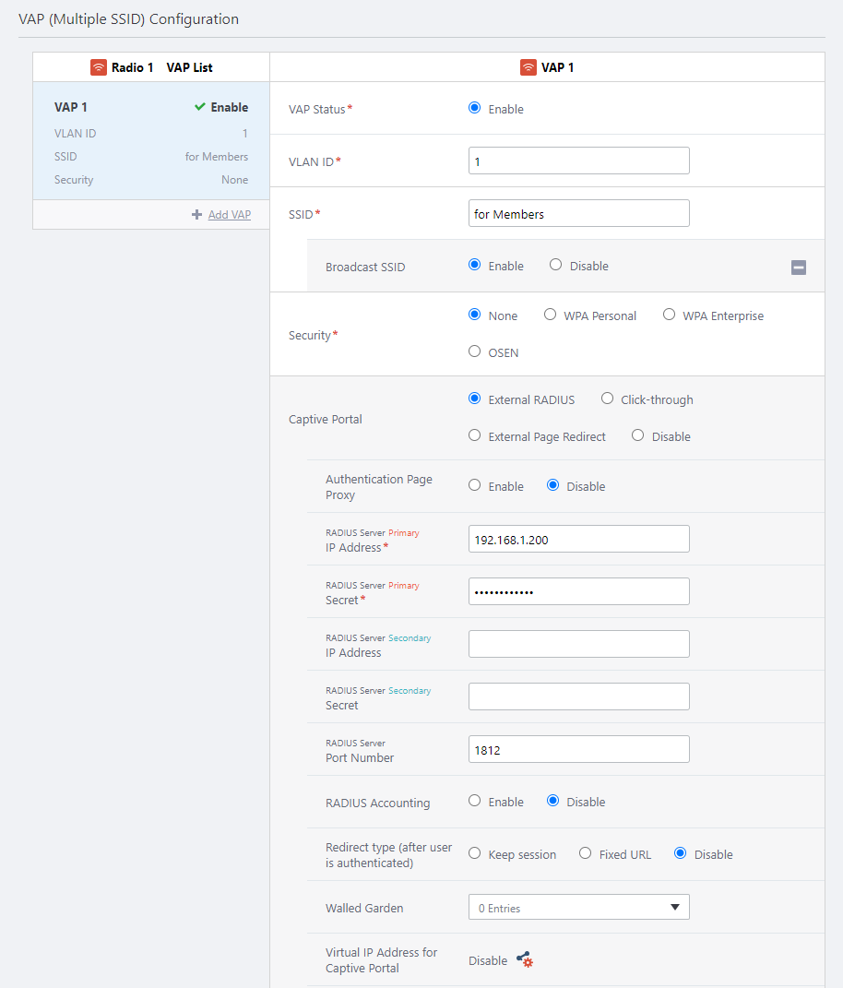Select WPA Personal security option
The width and height of the screenshot is (843, 988).
(x=550, y=315)
